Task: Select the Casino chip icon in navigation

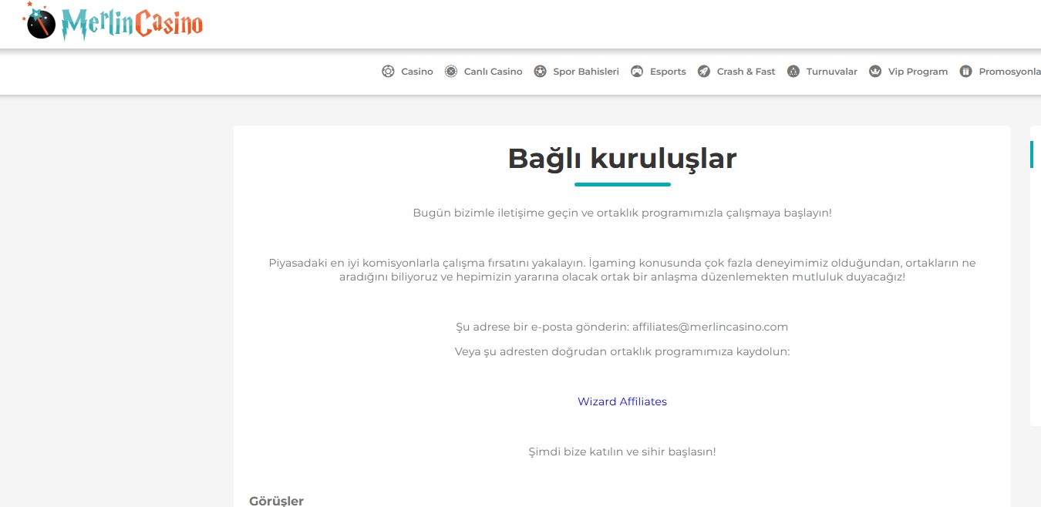Action: pos(388,71)
